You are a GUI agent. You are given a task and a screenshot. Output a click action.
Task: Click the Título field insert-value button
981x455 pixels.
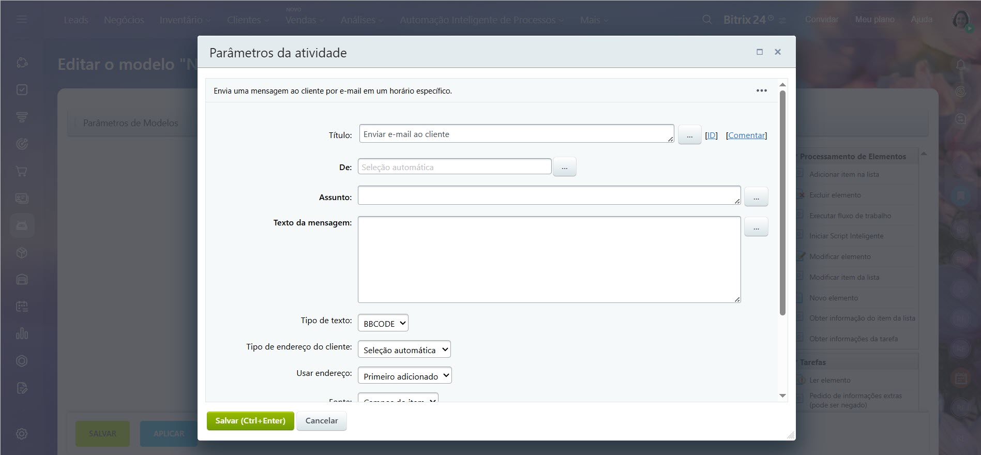click(x=689, y=135)
